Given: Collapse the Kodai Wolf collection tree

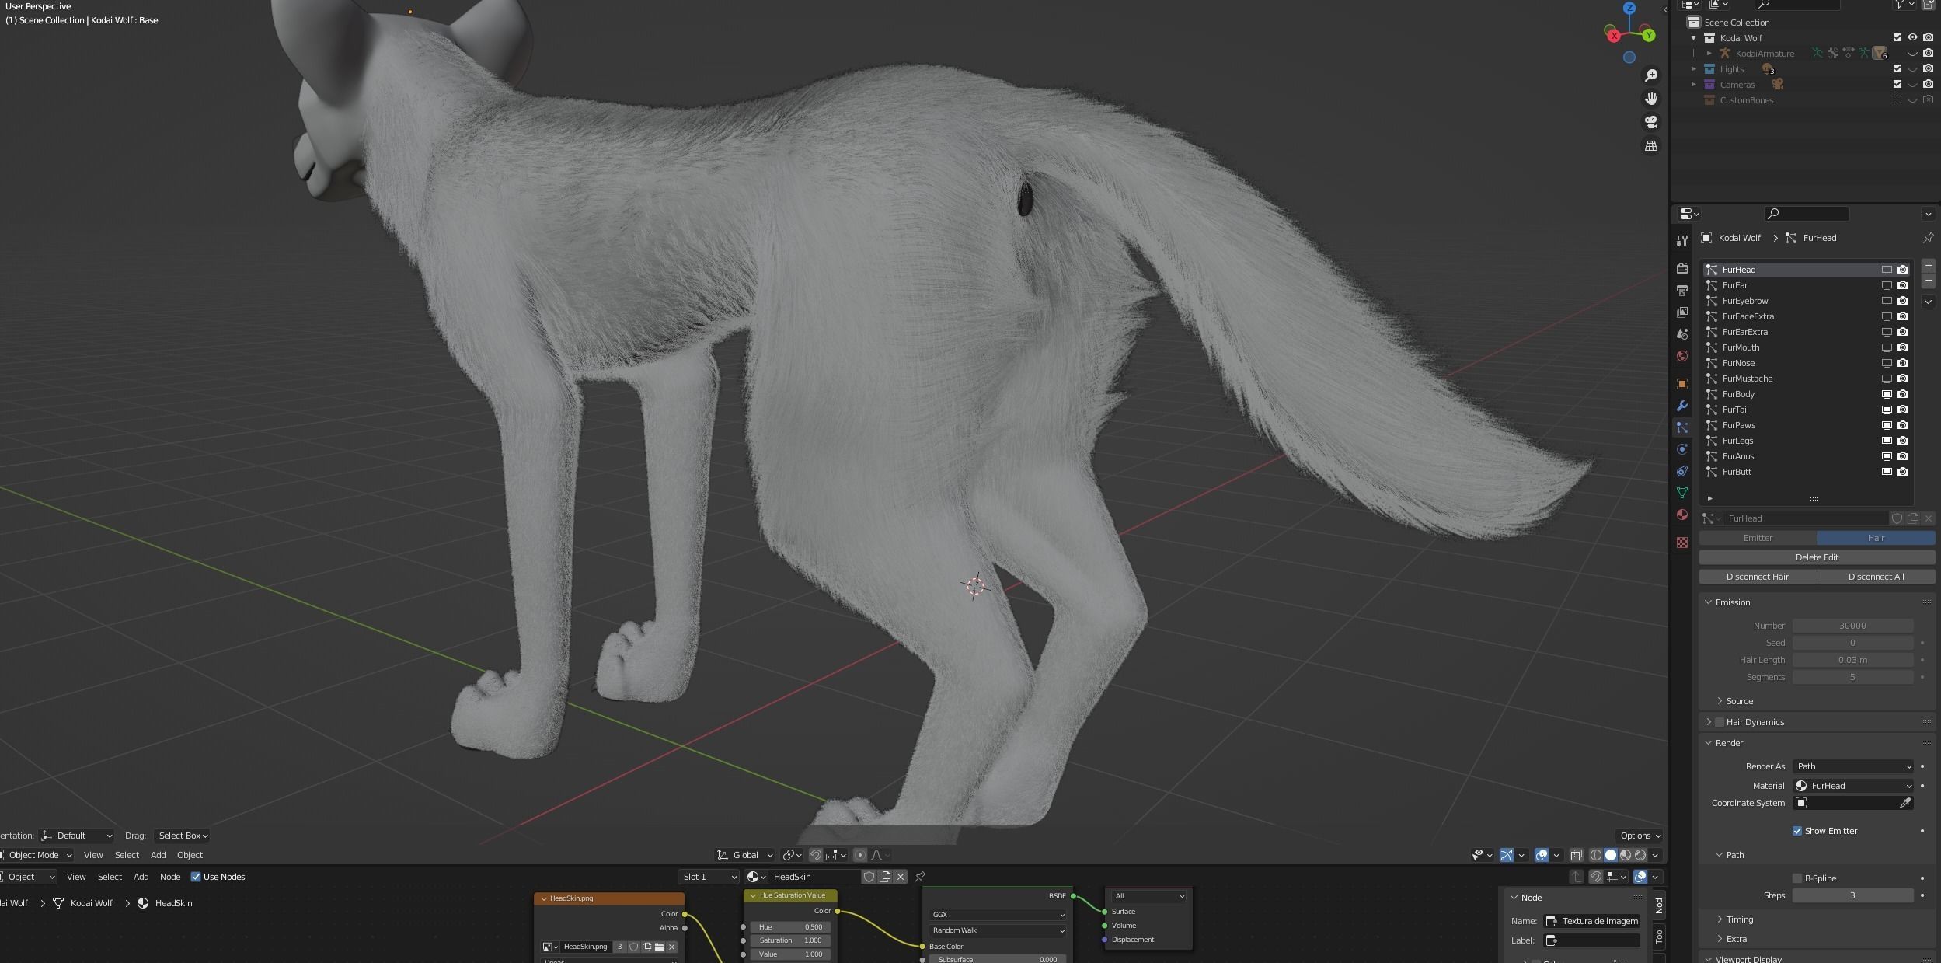Looking at the screenshot, I should point(1694,37).
